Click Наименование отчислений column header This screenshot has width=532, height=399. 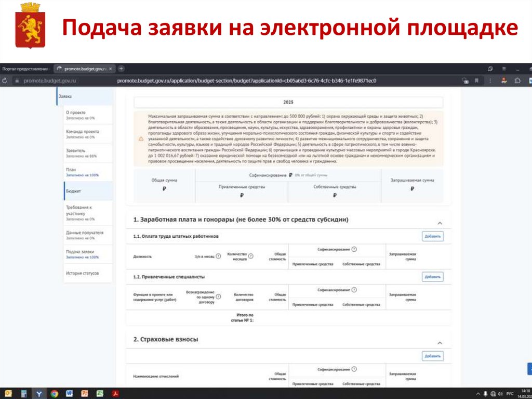(156, 377)
